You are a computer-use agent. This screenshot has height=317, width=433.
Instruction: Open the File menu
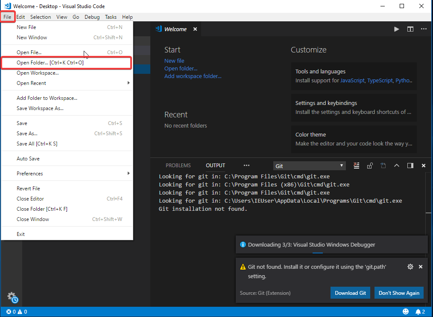click(7, 17)
